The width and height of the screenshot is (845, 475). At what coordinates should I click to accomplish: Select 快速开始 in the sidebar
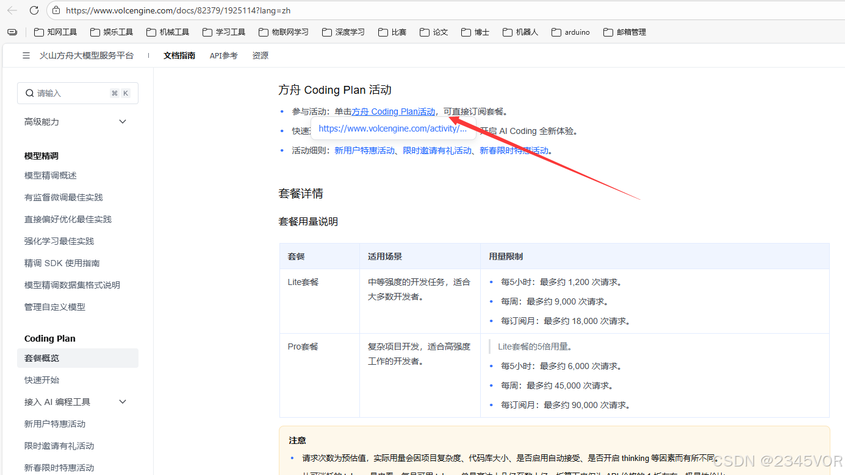42,379
